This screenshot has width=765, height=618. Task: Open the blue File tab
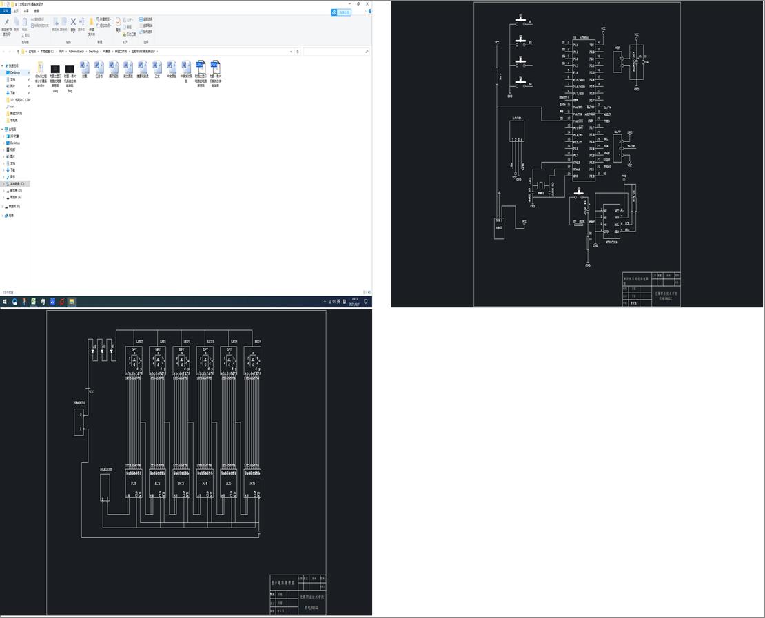(x=6, y=11)
